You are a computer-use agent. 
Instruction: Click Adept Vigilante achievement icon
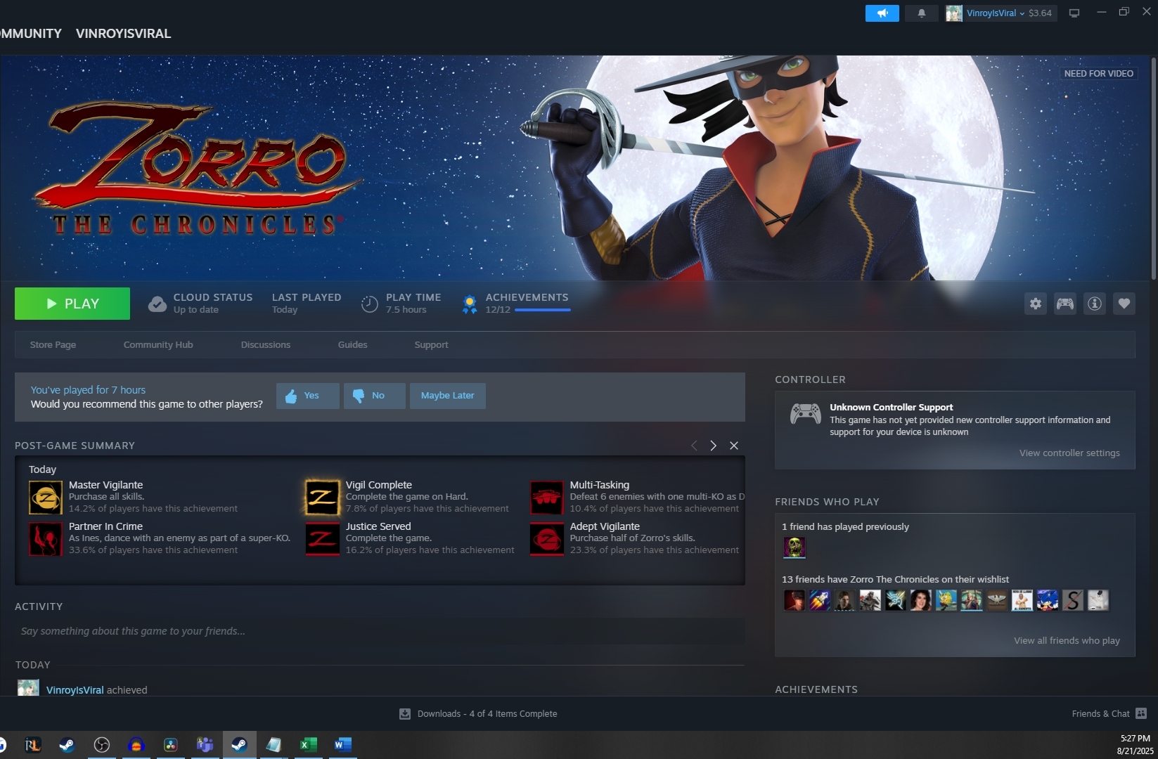[547, 539]
